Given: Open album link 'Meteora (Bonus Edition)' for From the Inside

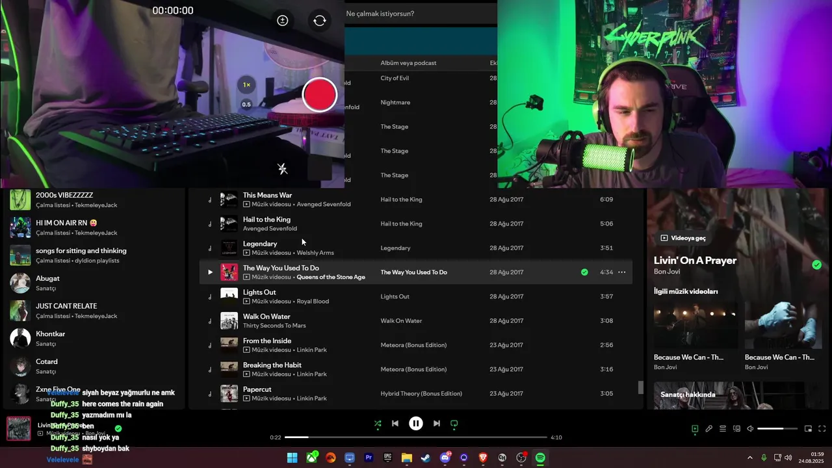Looking at the screenshot, I should click(413, 345).
